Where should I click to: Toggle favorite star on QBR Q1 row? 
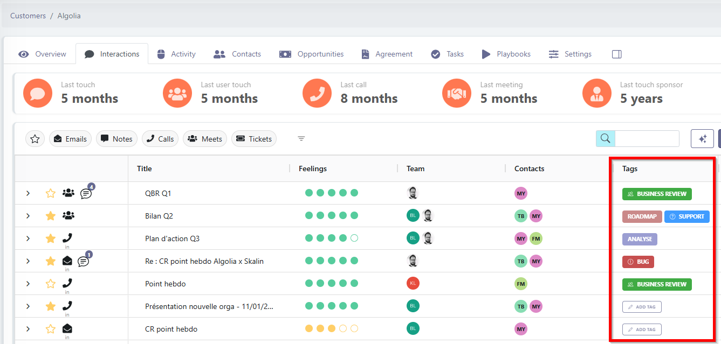coord(50,193)
